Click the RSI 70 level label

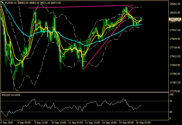click(x=171, y=101)
